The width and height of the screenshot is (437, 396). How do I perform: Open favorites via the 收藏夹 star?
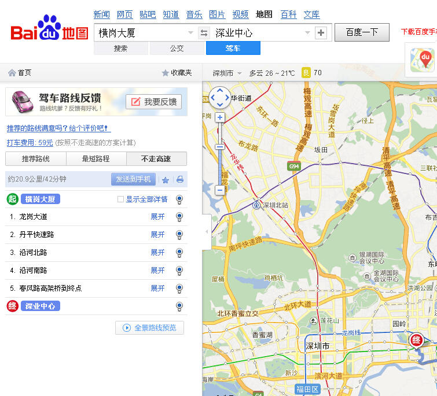[x=166, y=73]
